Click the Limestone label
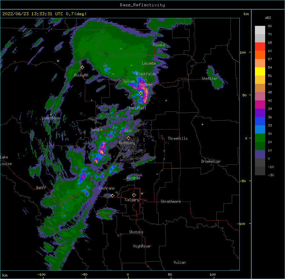The width and height of the screenshot is (285, 279). pyautogui.click(x=51, y=118)
